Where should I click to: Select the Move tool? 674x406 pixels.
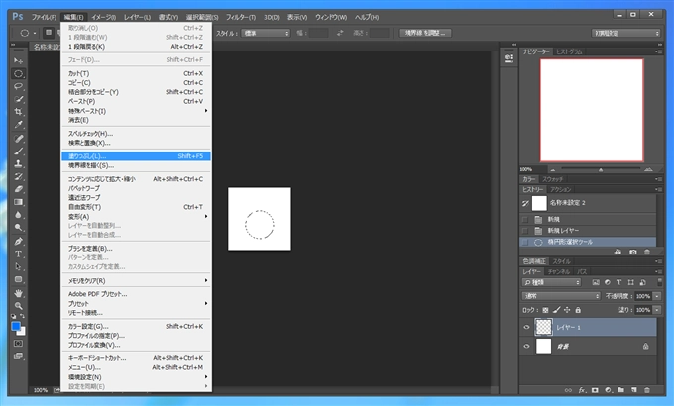coord(18,61)
